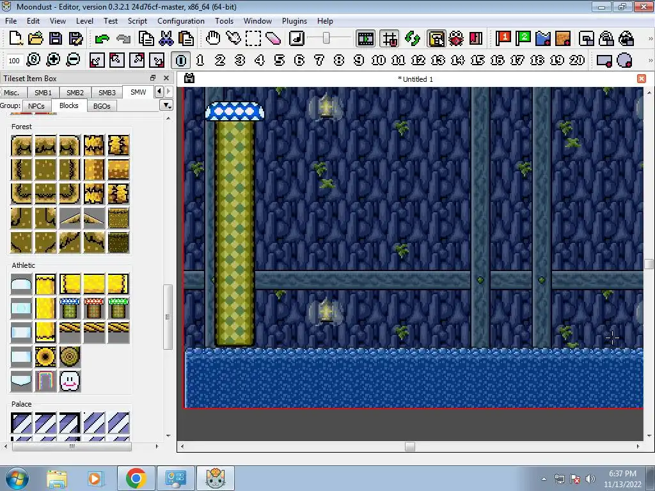Reset zoom to default with 0 magnifier

[33, 60]
